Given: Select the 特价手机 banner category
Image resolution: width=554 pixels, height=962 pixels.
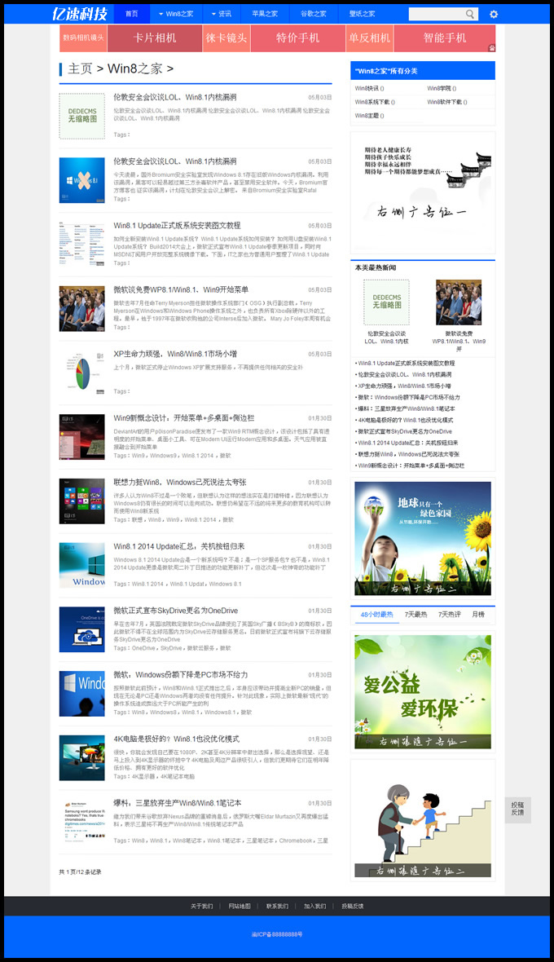Looking at the screenshot, I should (298, 38).
